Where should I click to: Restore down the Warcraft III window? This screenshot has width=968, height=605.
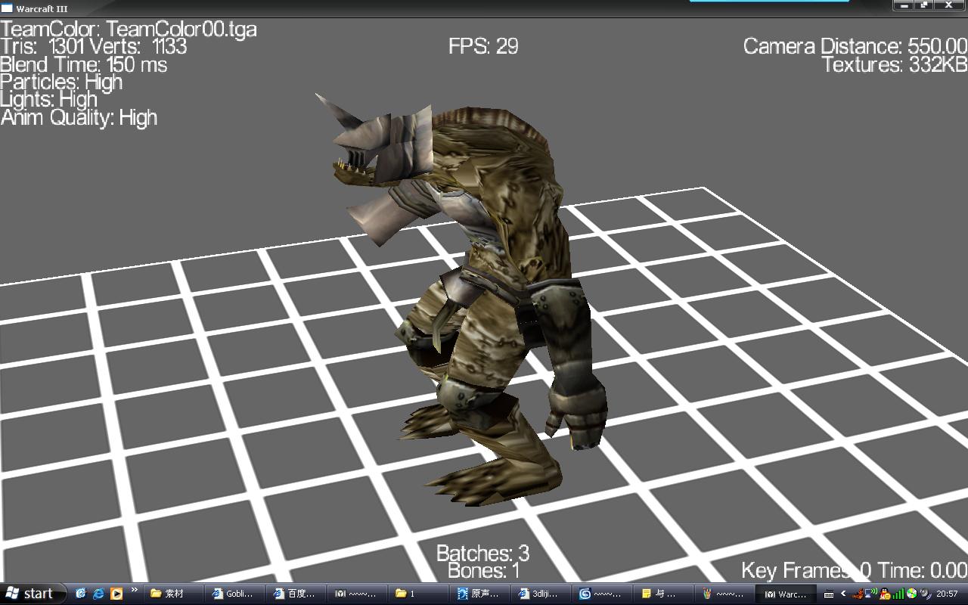tap(924, 5)
